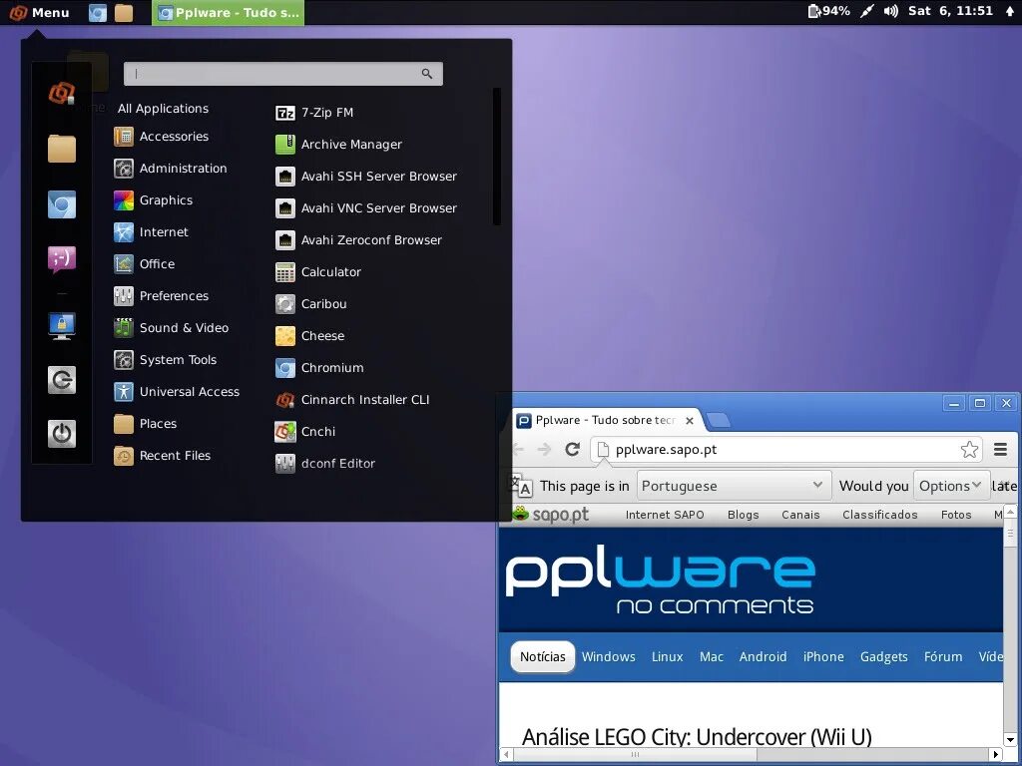The image size is (1022, 766).
Task: Select the Preferences category
Action: [x=161, y=295]
